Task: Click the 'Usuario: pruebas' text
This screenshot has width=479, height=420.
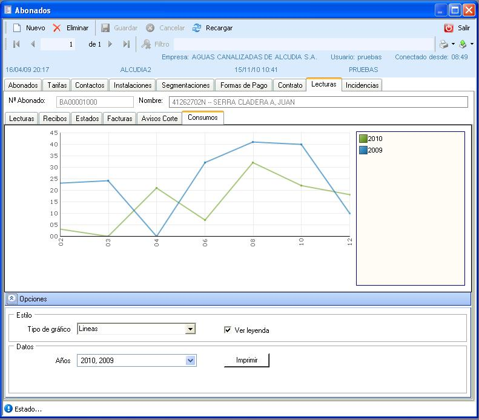Action: 356,57
